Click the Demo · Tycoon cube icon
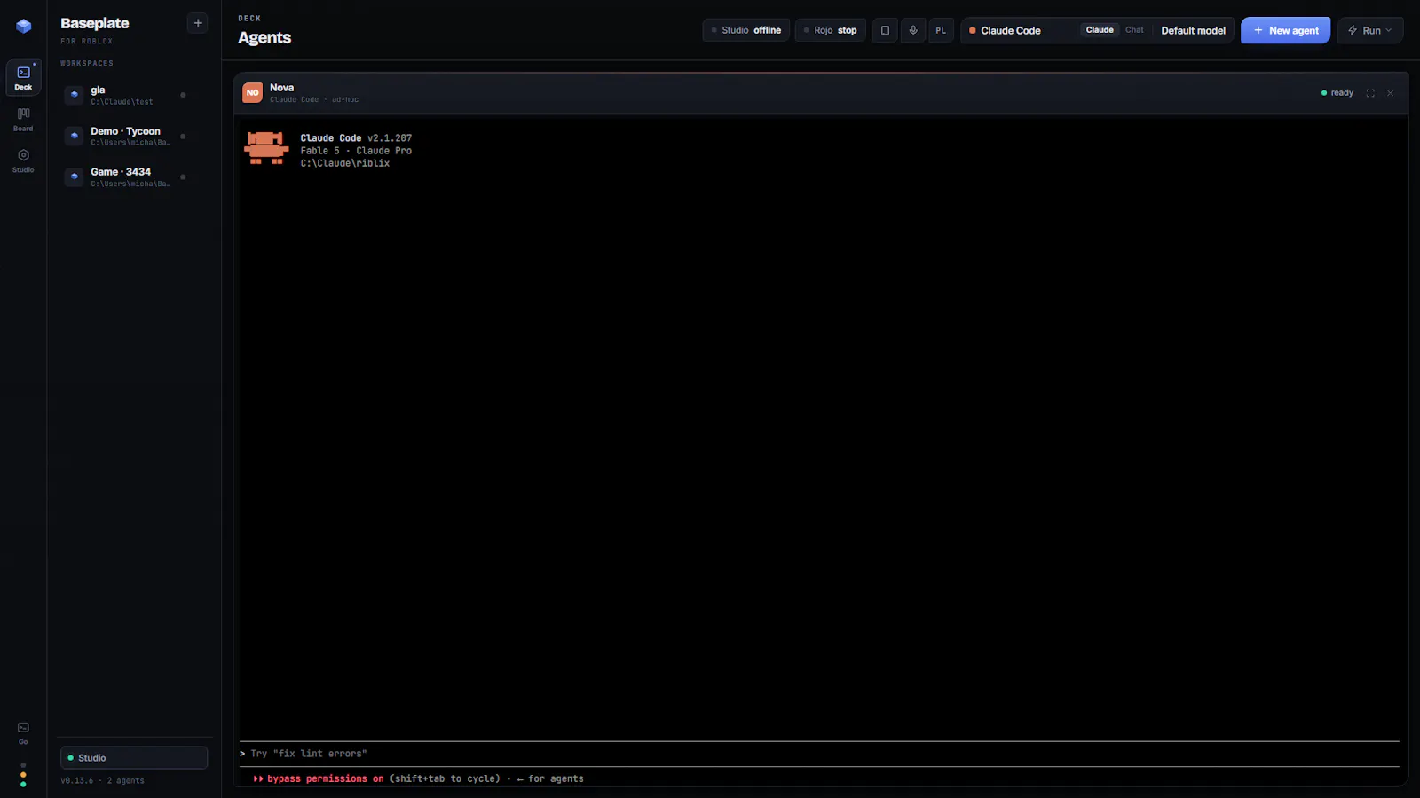 [75, 136]
